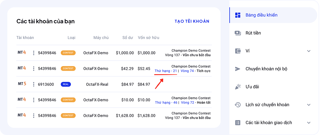320x135 pixels.
Task: Click the Chuyển khoản nội bộ arrow icon
Action: pyautogui.click(x=238, y=69)
